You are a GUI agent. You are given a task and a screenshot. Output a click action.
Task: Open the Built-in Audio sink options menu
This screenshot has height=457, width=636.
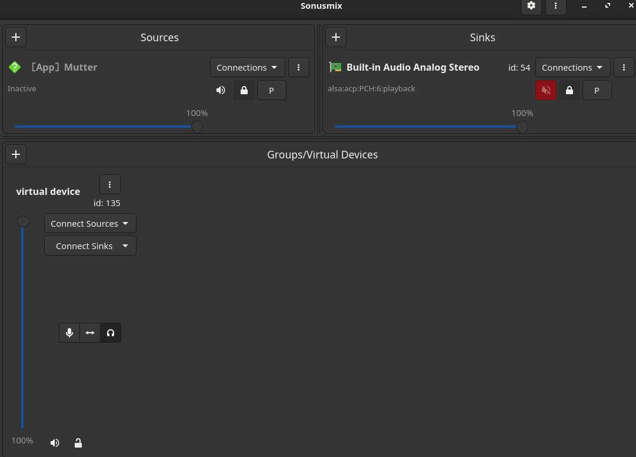[x=624, y=67]
